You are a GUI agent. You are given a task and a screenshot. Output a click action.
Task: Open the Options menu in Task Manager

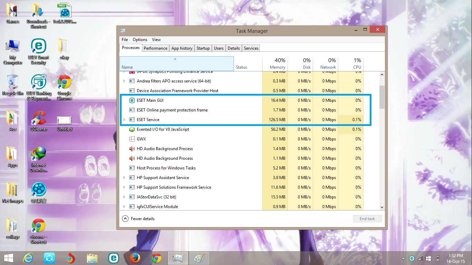pyautogui.click(x=140, y=40)
